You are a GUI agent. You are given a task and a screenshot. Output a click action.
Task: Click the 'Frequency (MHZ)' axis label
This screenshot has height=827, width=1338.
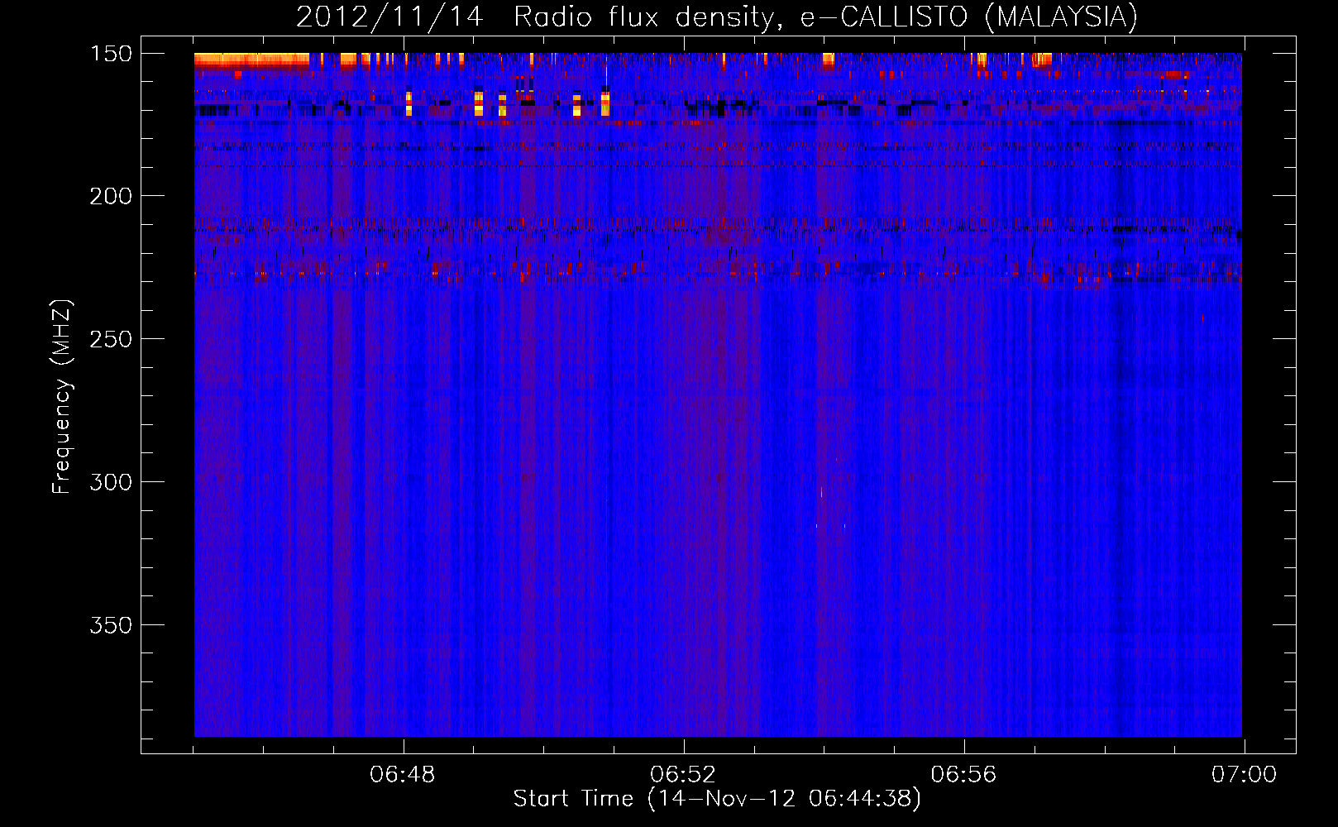click(x=62, y=397)
